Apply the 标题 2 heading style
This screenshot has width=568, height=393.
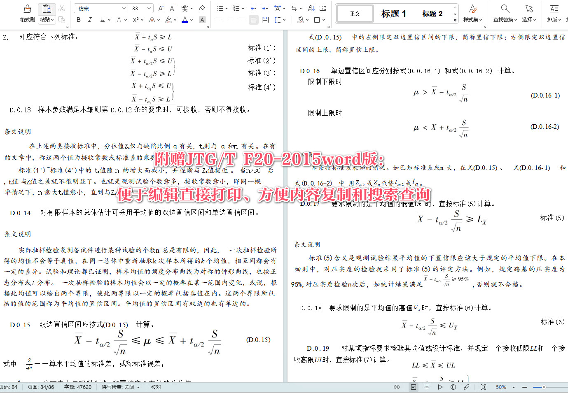(x=432, y=13)
